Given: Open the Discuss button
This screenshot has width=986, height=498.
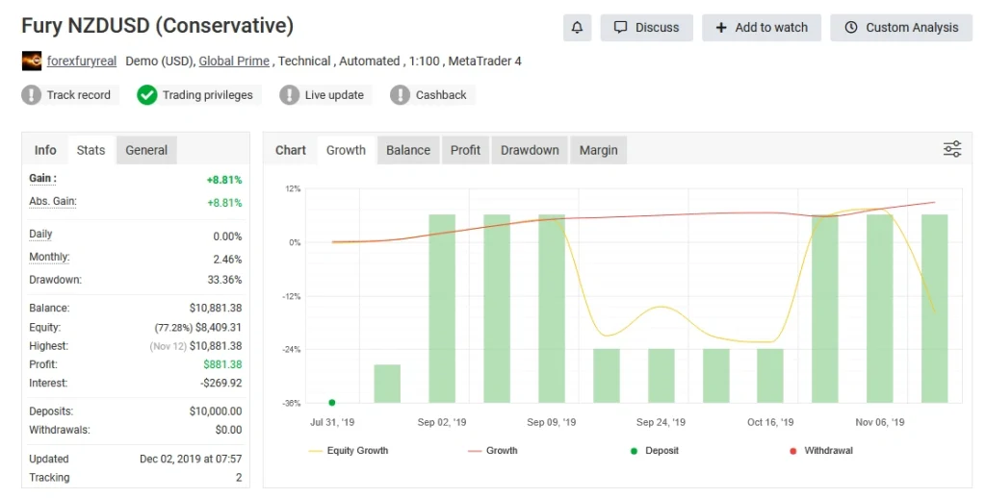Looking at the screenshot, I should (x=646, y=28).
